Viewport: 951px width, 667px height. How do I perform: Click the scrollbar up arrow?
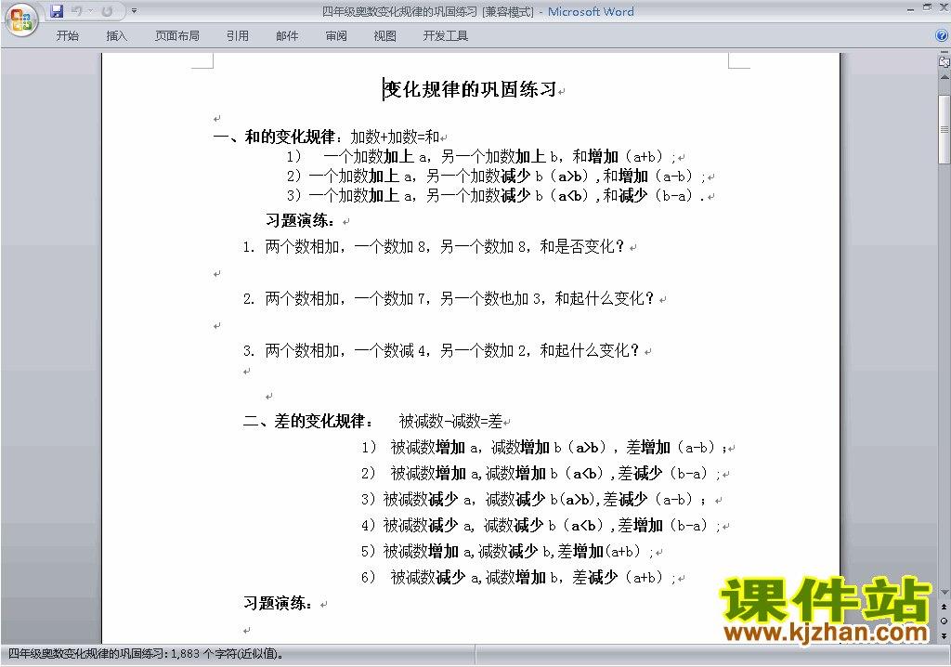coord(944,78)
